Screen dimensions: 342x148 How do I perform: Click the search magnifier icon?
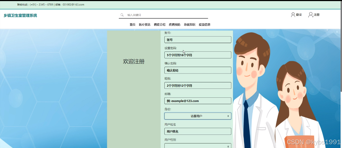pyautogui.click(x=122, y=15)
